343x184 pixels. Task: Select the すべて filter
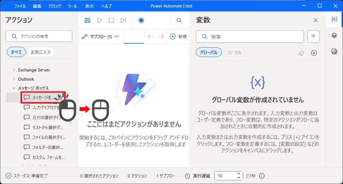click(16, 52)
